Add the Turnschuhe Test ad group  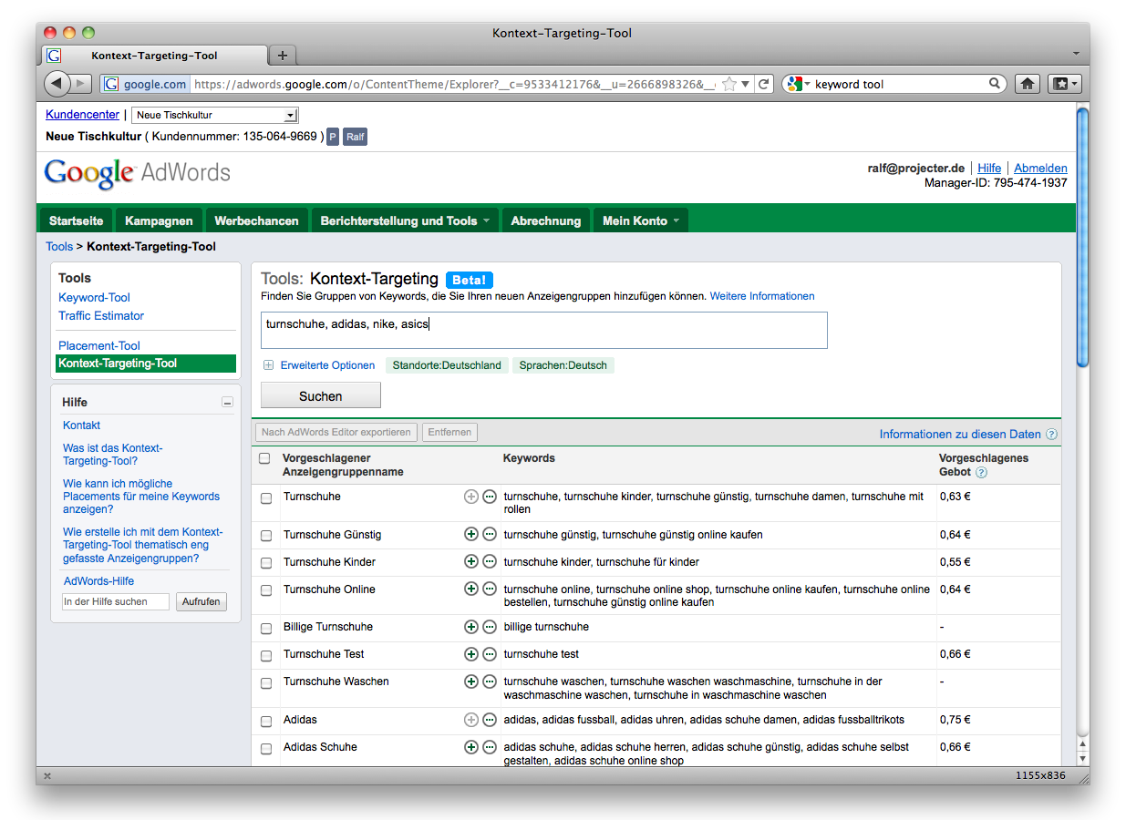point(471,654)
